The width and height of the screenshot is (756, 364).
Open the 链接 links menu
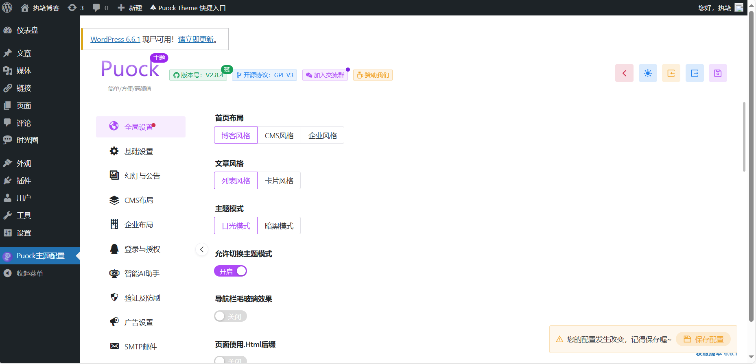pyautogui.click(x=40, y=88)
